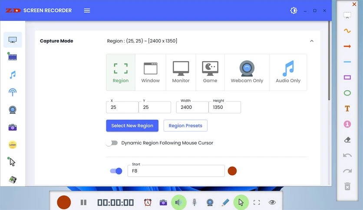This screenshot has height=210, width=363.
Task: Open the audio music-note sidebar tab
Action: coord(13,75)
